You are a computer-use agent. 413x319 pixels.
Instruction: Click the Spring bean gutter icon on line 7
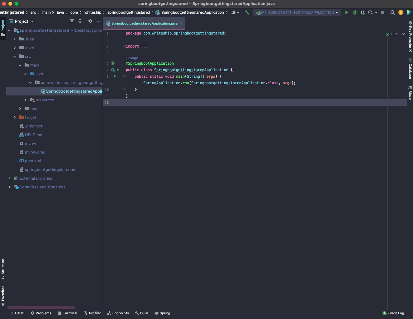(x=113, y=70)
